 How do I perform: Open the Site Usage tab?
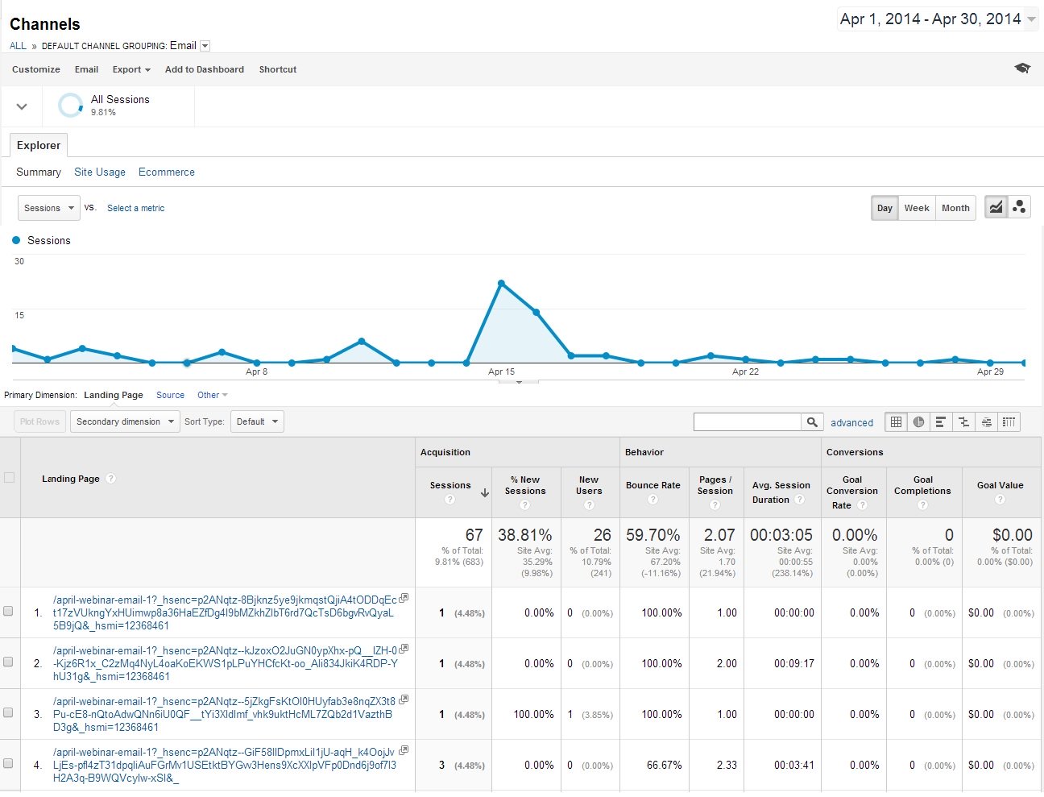[x=100, y=172]
